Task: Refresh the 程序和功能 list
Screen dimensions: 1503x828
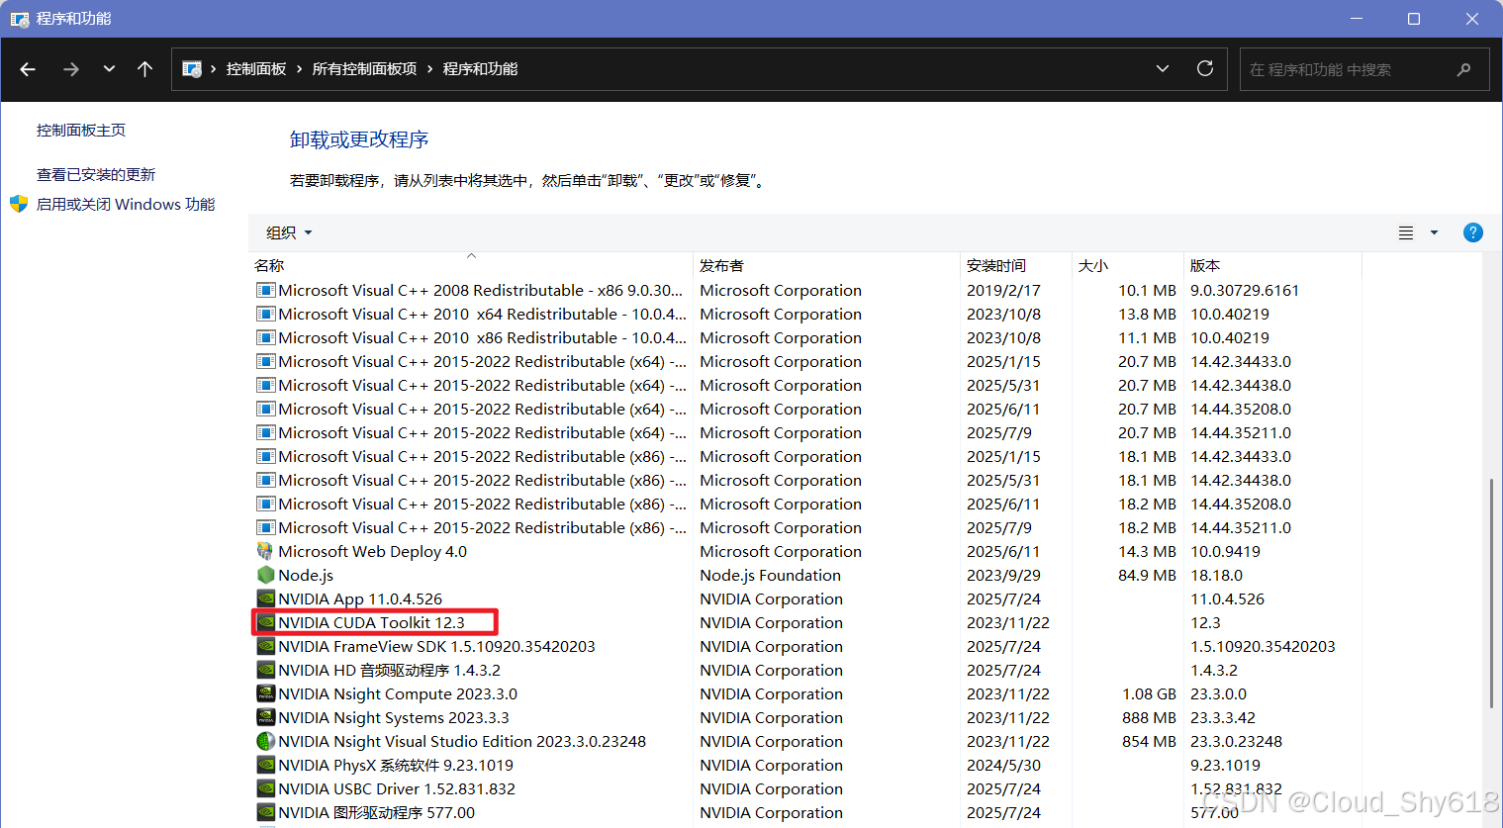Action: click(1205, 69)
